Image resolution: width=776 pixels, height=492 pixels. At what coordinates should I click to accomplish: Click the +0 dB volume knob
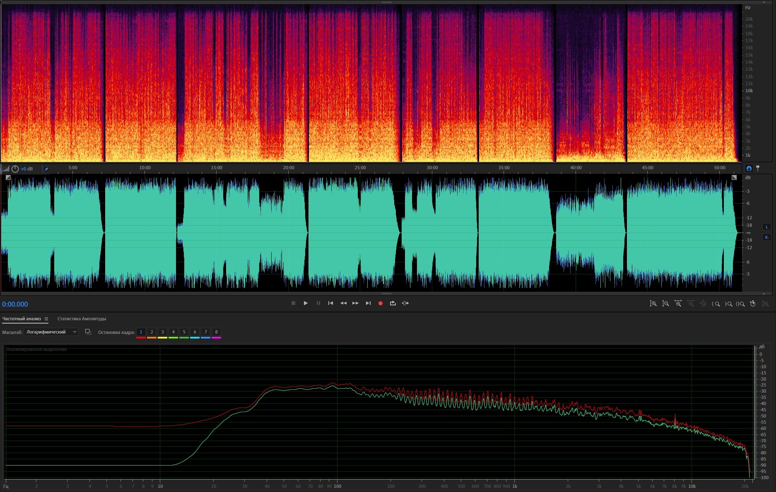15,169
